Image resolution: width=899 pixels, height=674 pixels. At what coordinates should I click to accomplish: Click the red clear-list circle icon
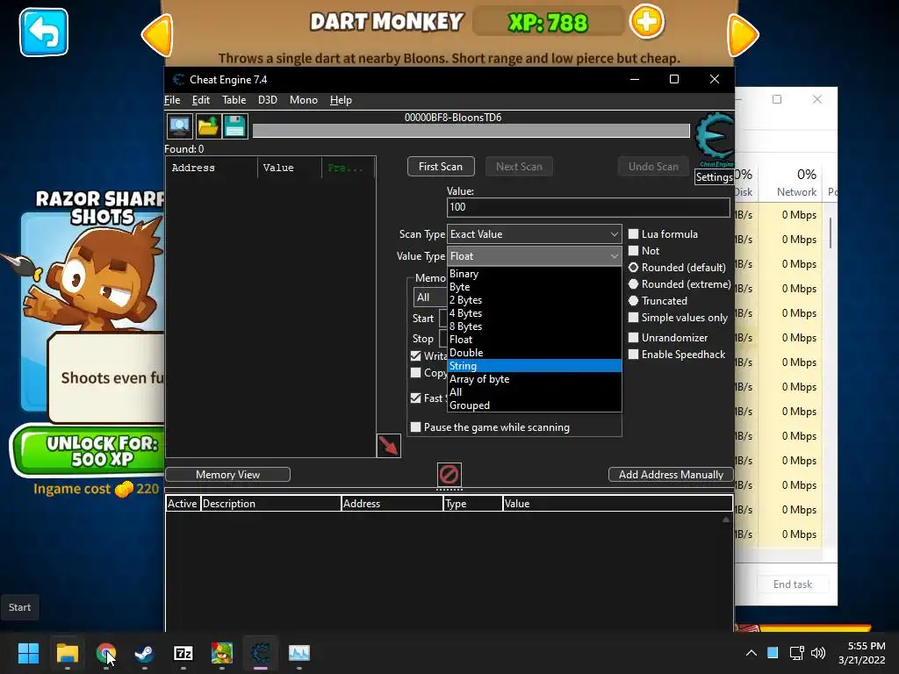[x=449, y=474]
